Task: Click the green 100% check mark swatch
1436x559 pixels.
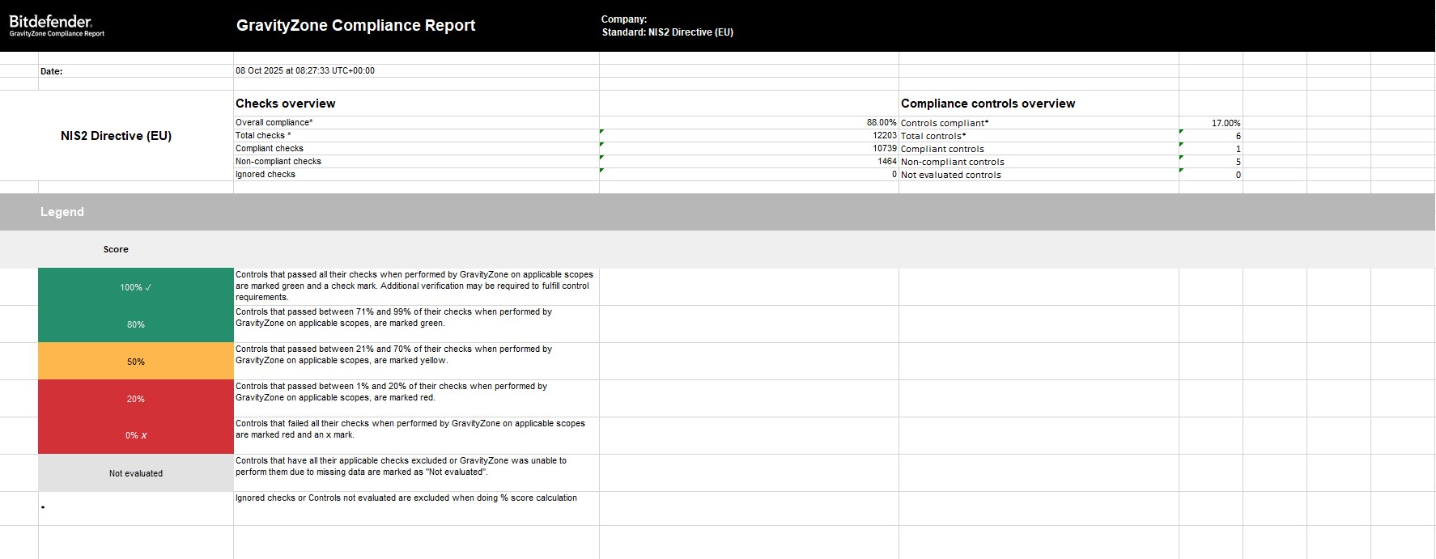Action: pos(136,287)
